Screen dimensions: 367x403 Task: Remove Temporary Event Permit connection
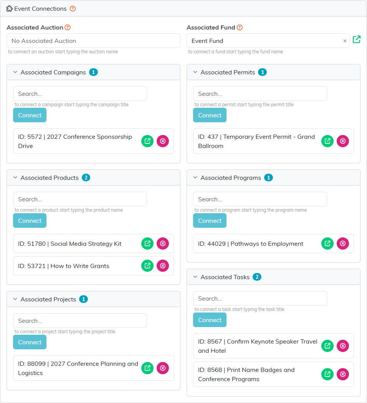(343, 141)
